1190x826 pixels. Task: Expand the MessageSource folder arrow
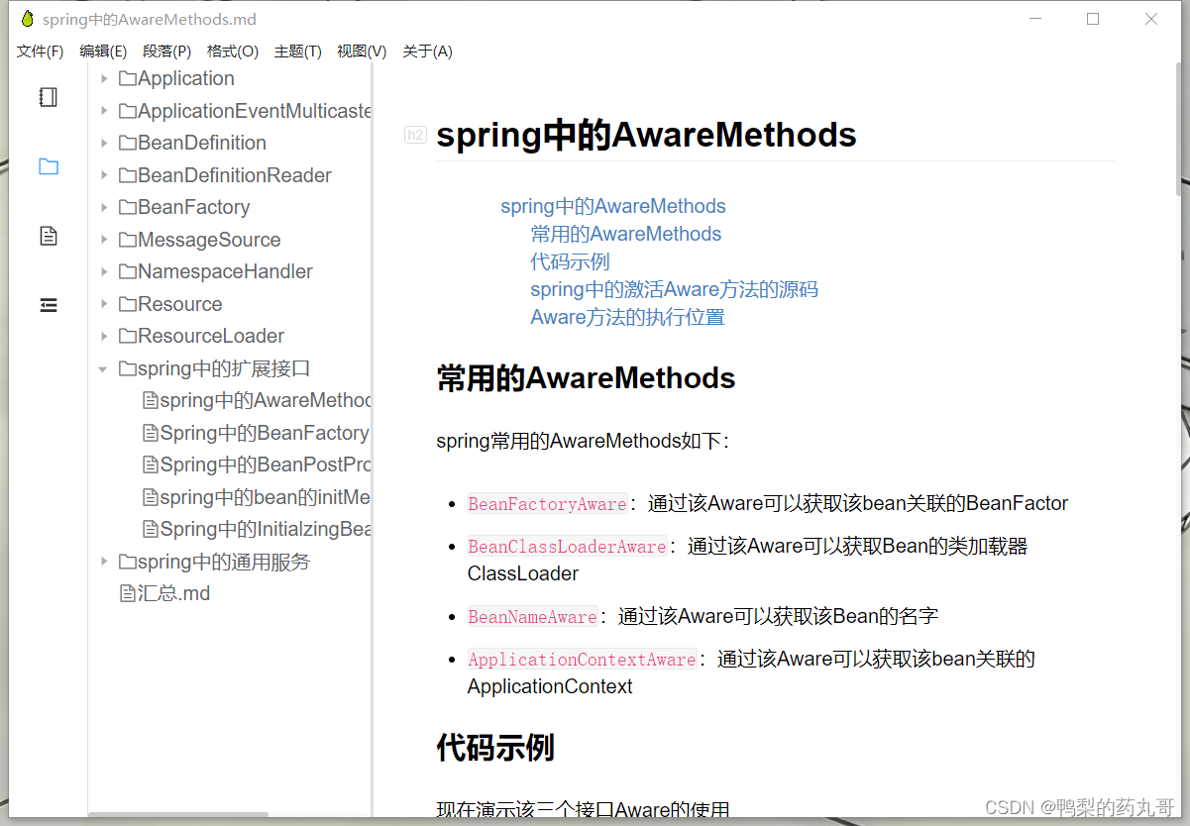click(x=103, y=240)
